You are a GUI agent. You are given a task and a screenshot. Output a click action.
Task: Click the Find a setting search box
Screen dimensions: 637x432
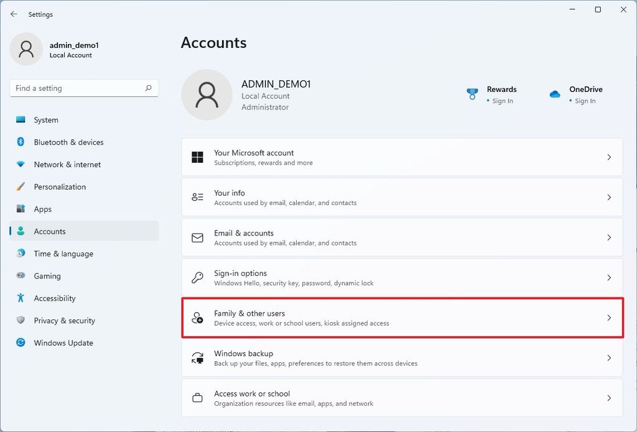click(84, 88)
